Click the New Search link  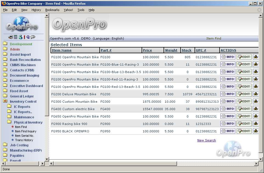point(206,140)
